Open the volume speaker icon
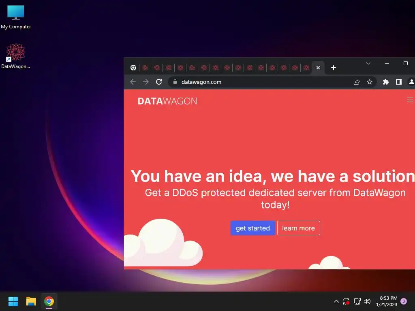The height and width of the screenshot is (311, 415). (367, 301)
